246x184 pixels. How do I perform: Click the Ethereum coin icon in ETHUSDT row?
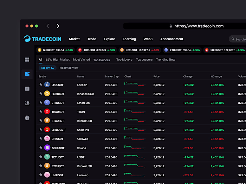[47, 102]
